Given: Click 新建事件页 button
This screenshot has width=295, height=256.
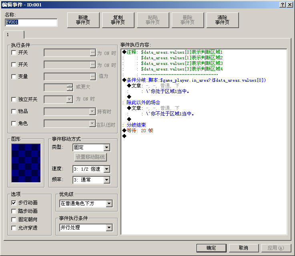Looking at the screenshot, I should pos(83,20).
